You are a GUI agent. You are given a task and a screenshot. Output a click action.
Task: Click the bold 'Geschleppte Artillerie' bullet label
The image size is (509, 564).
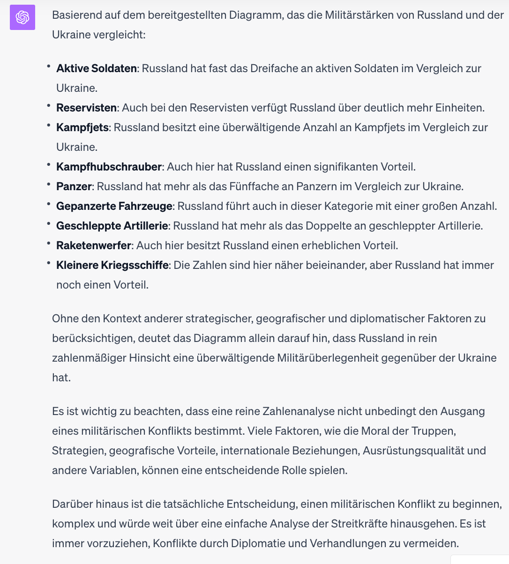(x=112, y=226)
